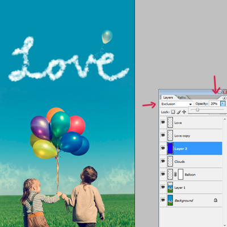
Task: Hide the Love layer
Action: (163, 122)
